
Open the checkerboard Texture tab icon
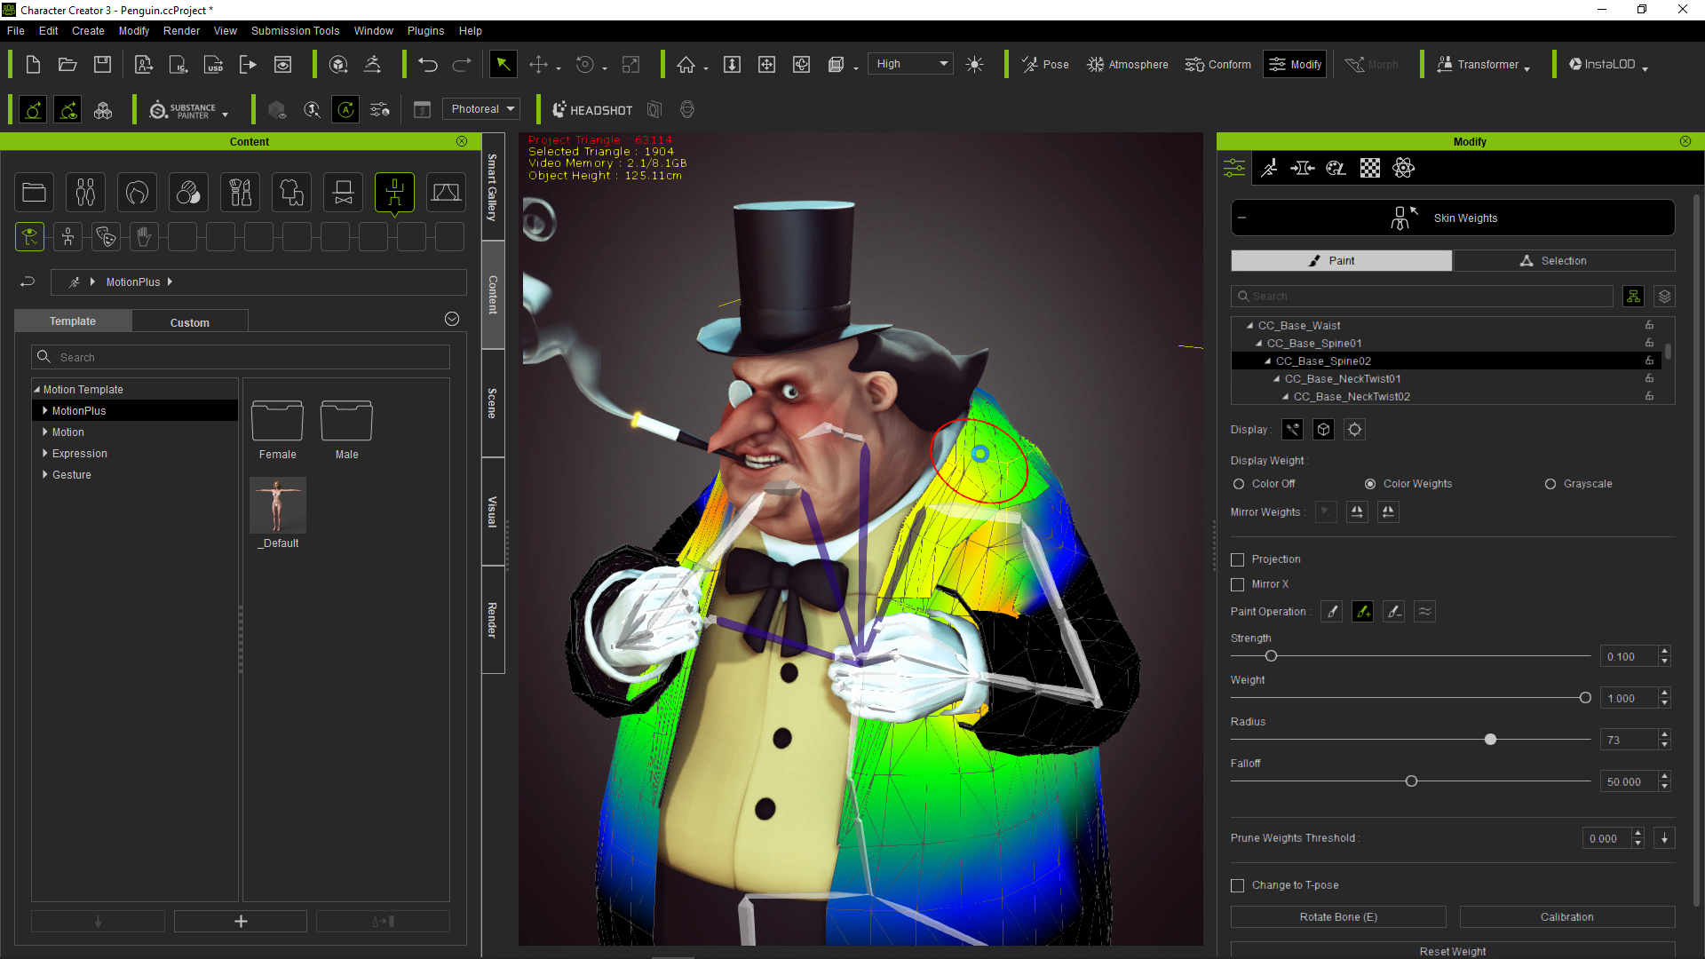(x=1370, y=168)
